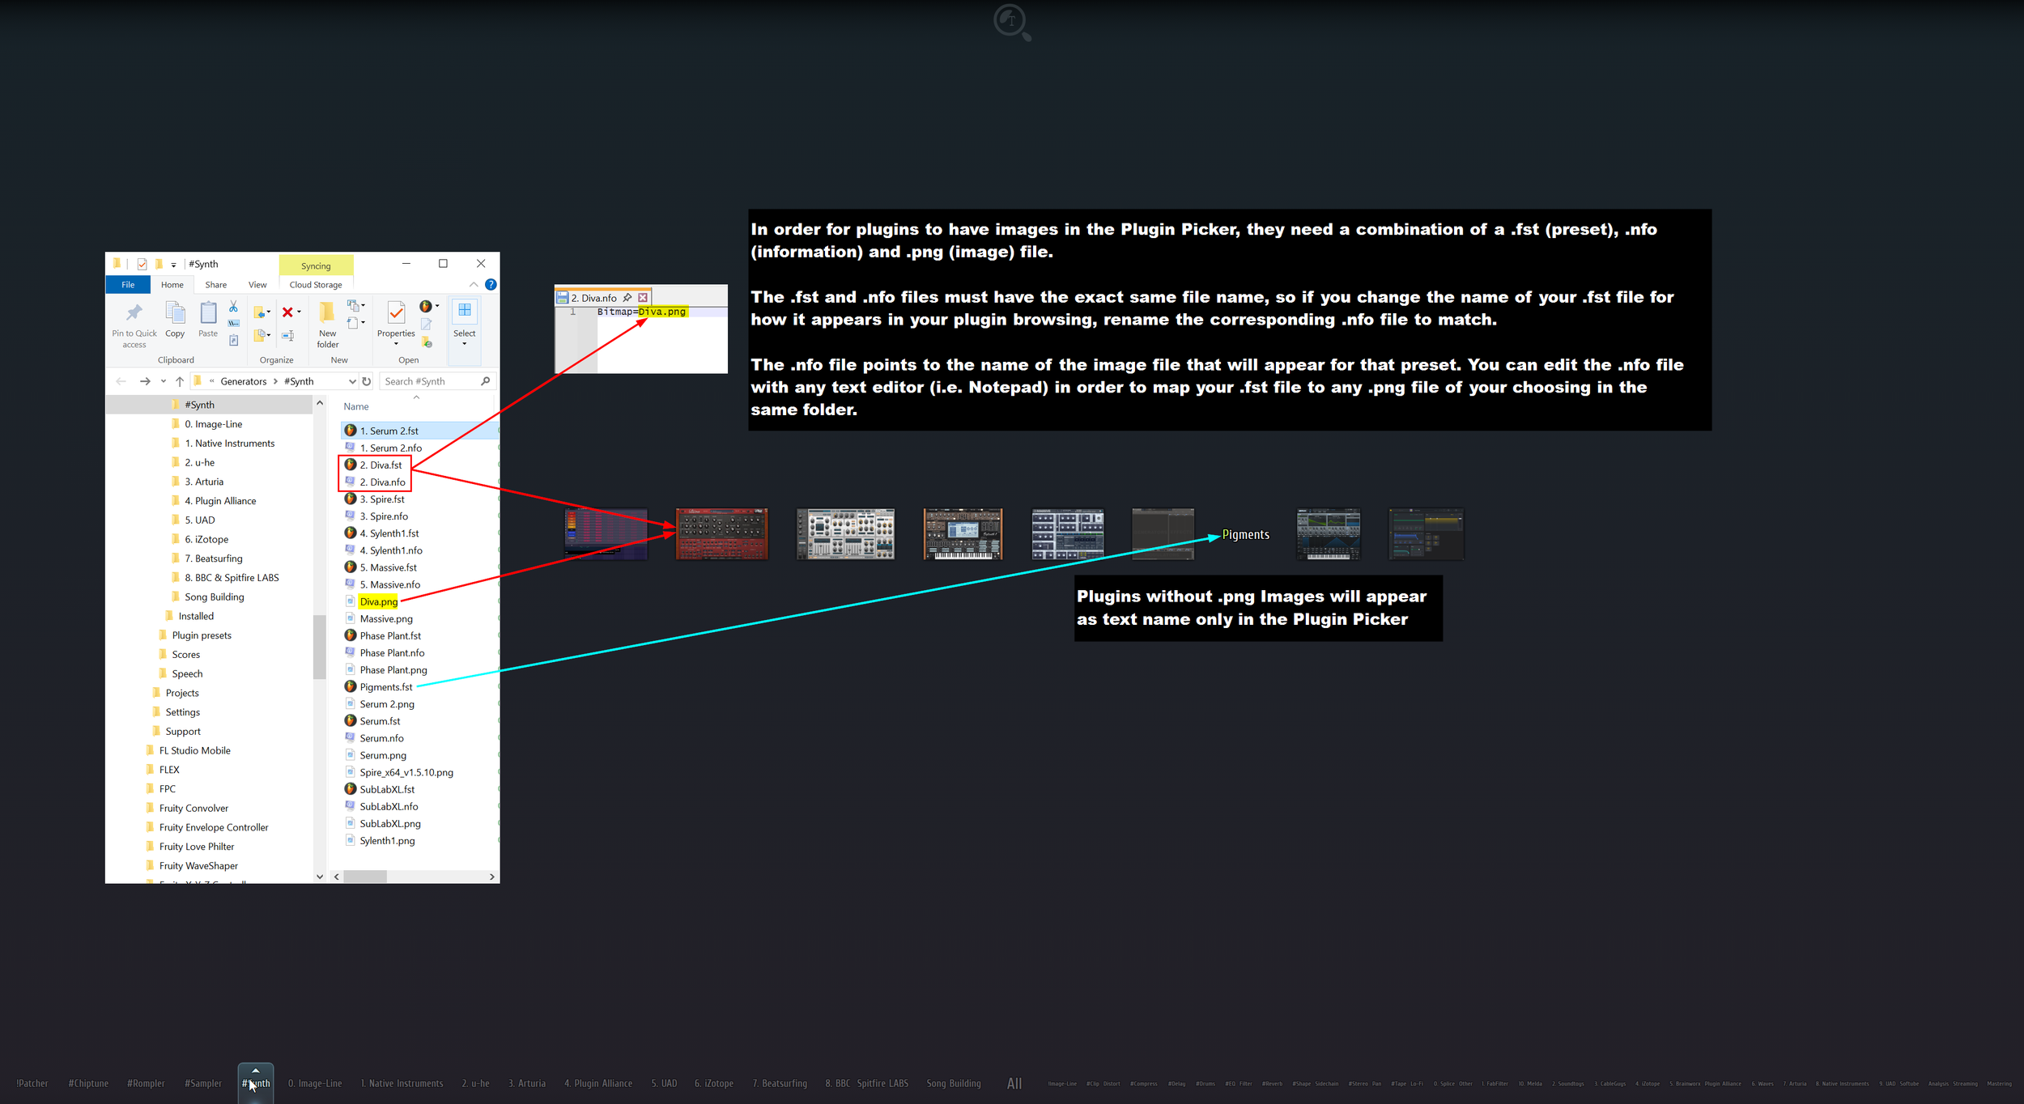This screenshot has height=1104, width=2024.
Task: Sort files by the Name column header
Action: click(355, 406)
